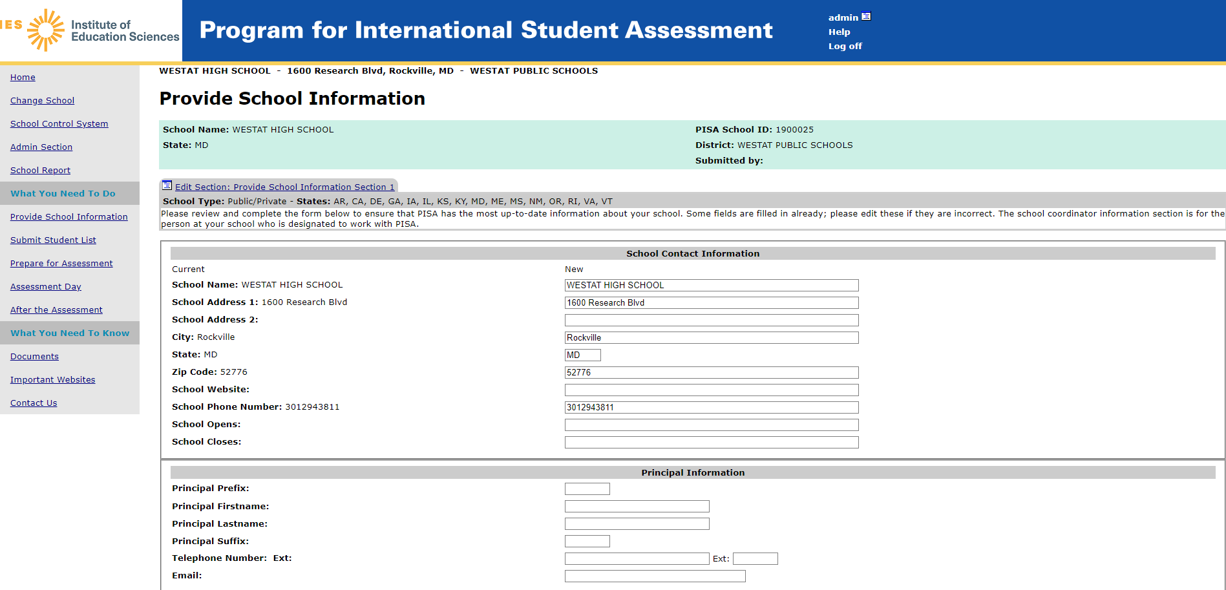Select Prepare for Assessment in sidebar
Image resolution: width=1226 pixels, height=590 pixels.
[x=61, y=263]
